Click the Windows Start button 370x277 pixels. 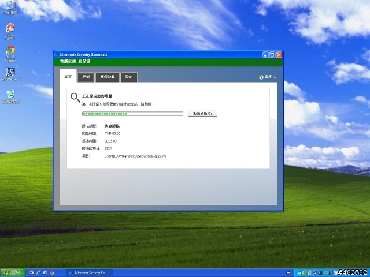coord(13,272)
